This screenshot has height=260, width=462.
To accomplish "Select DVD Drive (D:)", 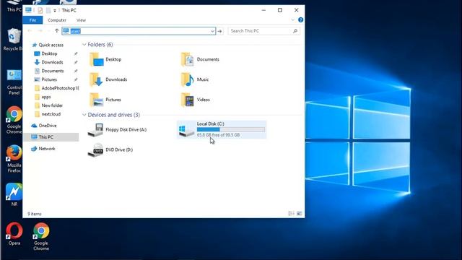I will 110,149.
